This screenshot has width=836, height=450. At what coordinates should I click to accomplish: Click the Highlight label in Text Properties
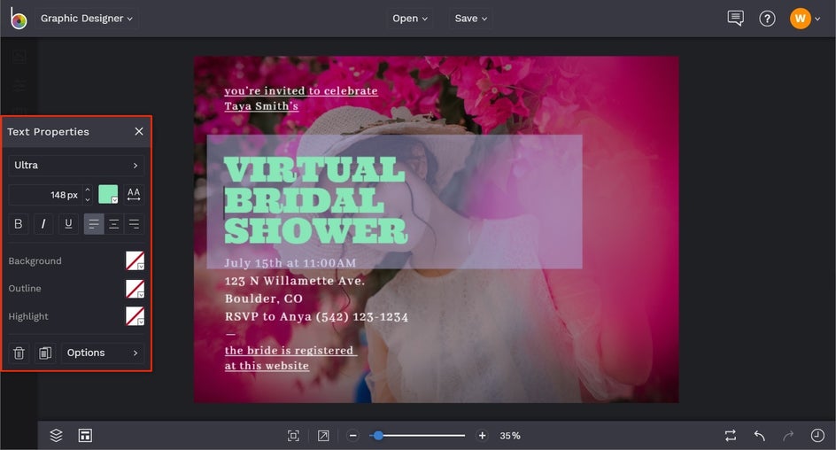click(28, 316)
